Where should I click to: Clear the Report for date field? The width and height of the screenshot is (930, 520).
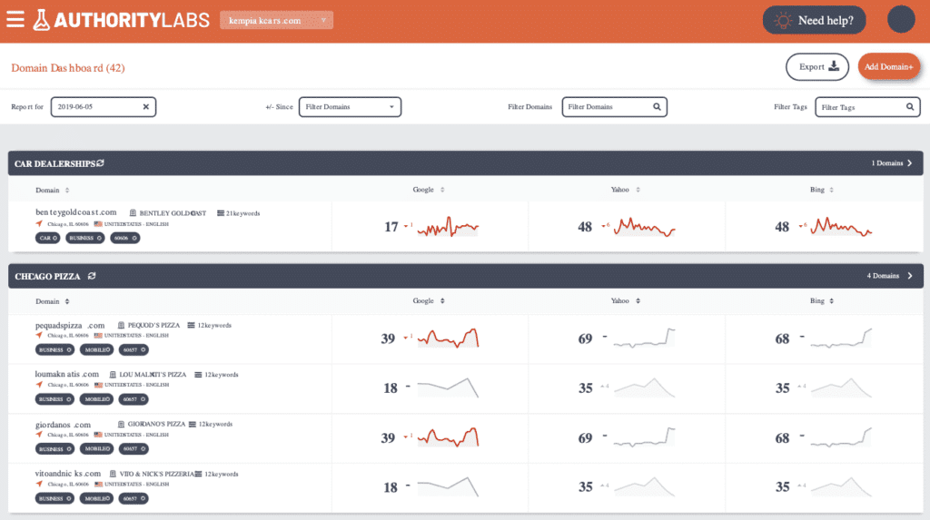tap(146, 107)
